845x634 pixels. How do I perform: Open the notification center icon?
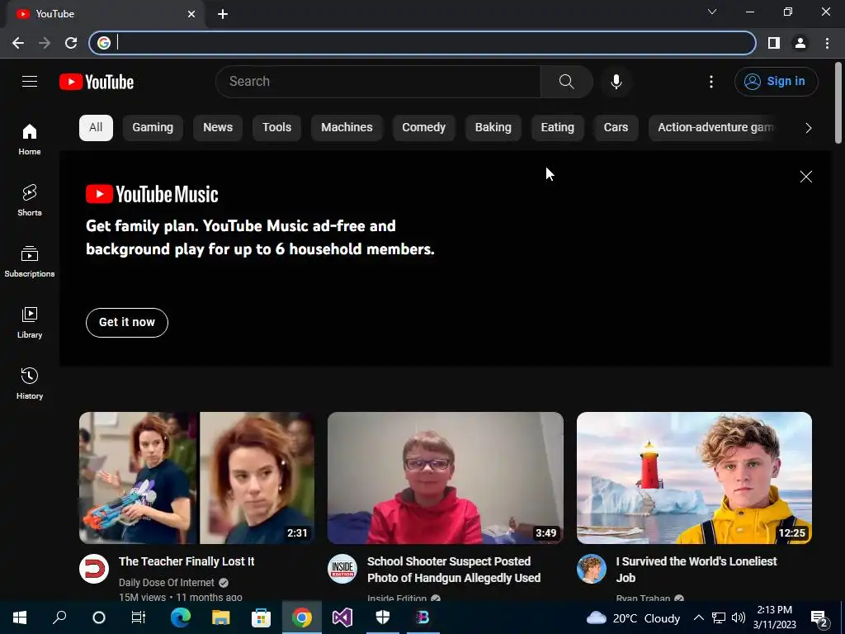(x=819, y=618)
